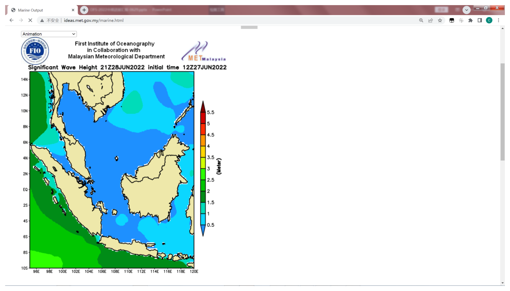Toggle the browser side panel
This screenshot has width=510, height=291.
click(480, 20)
